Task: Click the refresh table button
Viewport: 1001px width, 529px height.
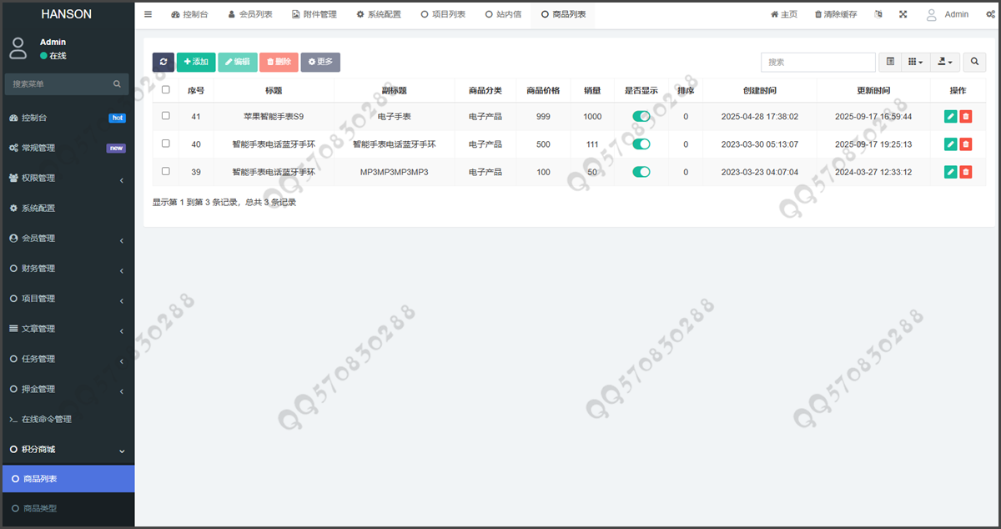Action: click(163, 62)
